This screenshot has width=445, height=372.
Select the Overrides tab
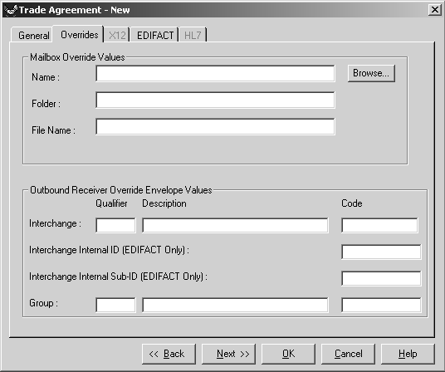(x=79, y=35)
